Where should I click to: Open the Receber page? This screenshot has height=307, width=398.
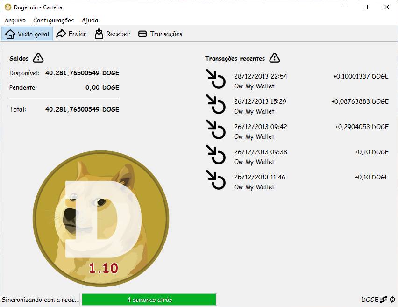pyautogui.click(x=112, y=34)
